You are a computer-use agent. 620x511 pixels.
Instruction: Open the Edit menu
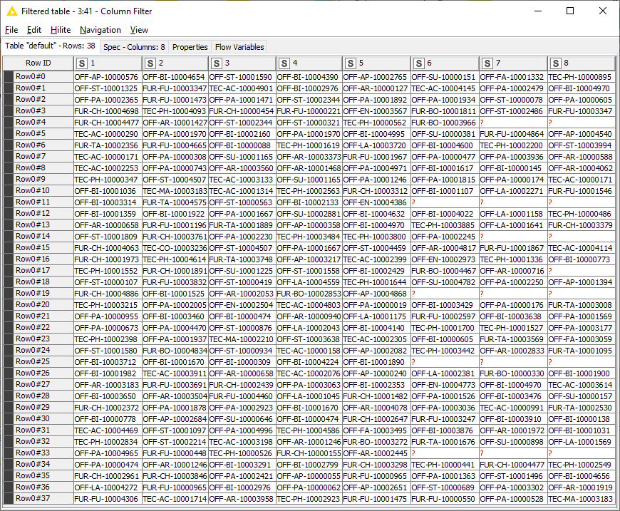pos(33,30)
